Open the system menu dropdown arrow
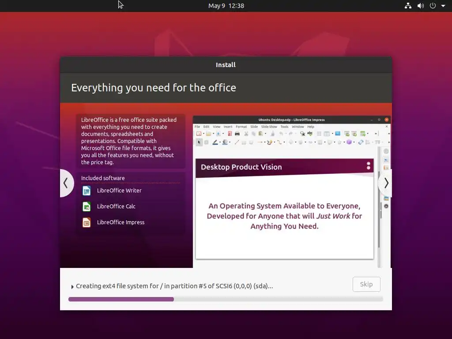Screen dimensions: 452x339 pyautogui.click(x=443, y=6)
